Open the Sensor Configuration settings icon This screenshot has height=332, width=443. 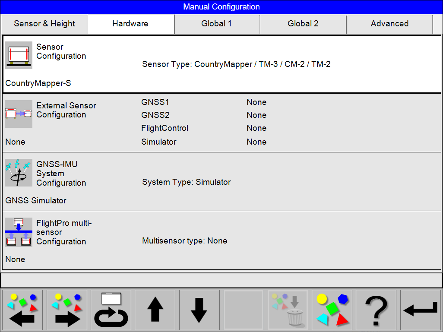pyautogui.click(x=18, y=55)
